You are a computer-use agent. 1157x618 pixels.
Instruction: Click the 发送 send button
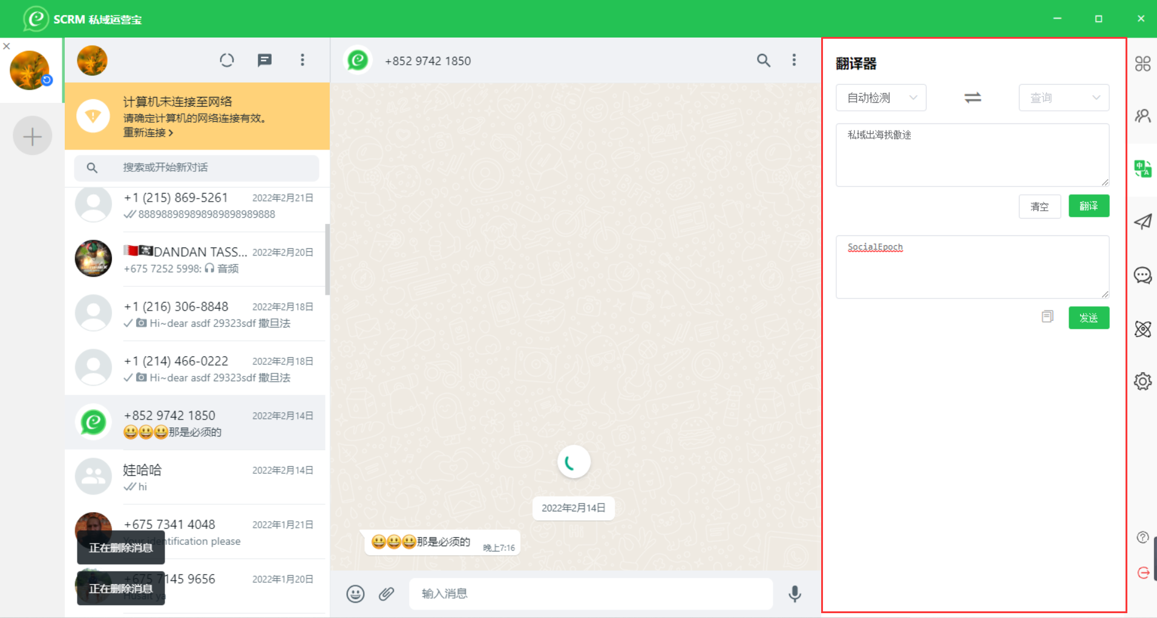pos(1089,318)
